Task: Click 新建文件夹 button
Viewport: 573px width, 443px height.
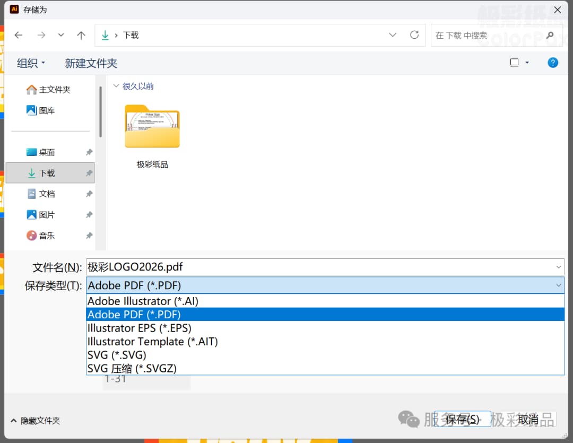Action: (x=91, y=63)
